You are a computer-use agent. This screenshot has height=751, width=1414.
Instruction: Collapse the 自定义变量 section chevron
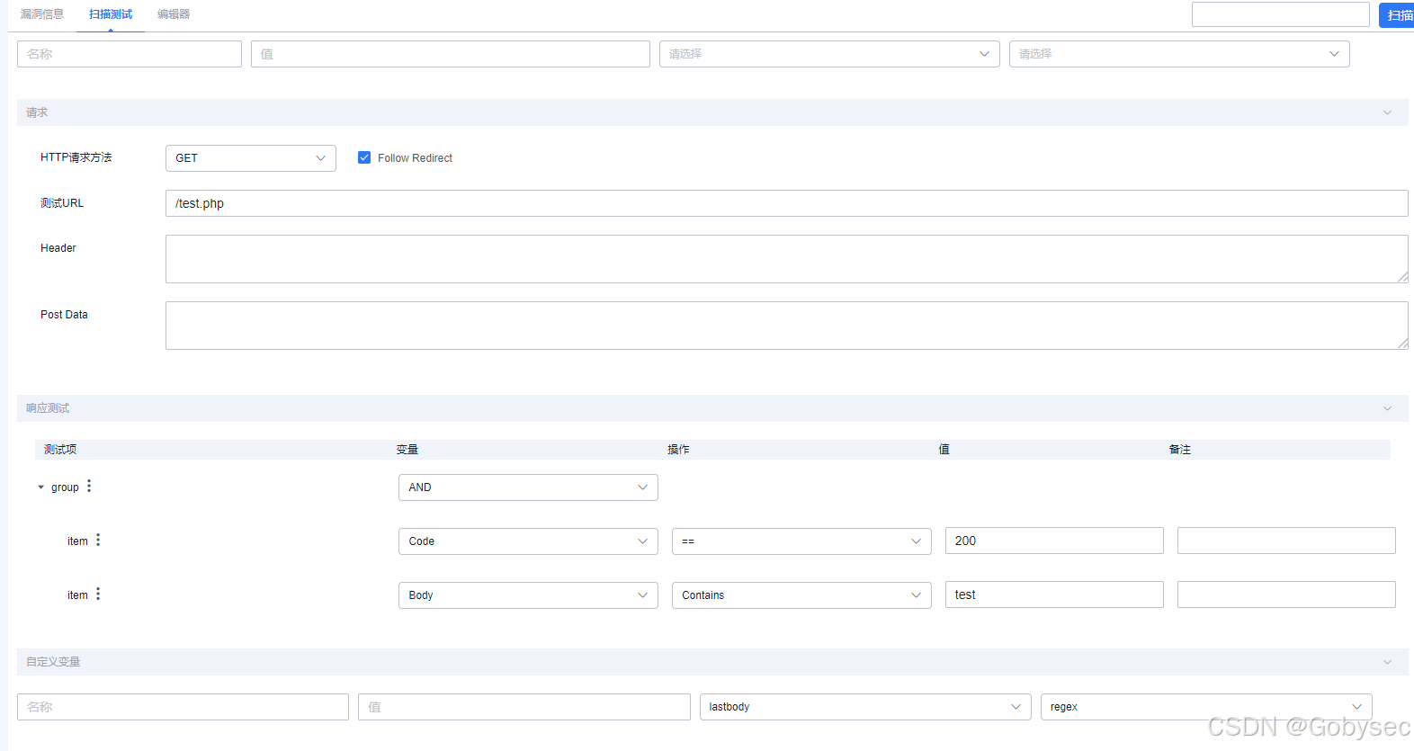coord(1387,662)
